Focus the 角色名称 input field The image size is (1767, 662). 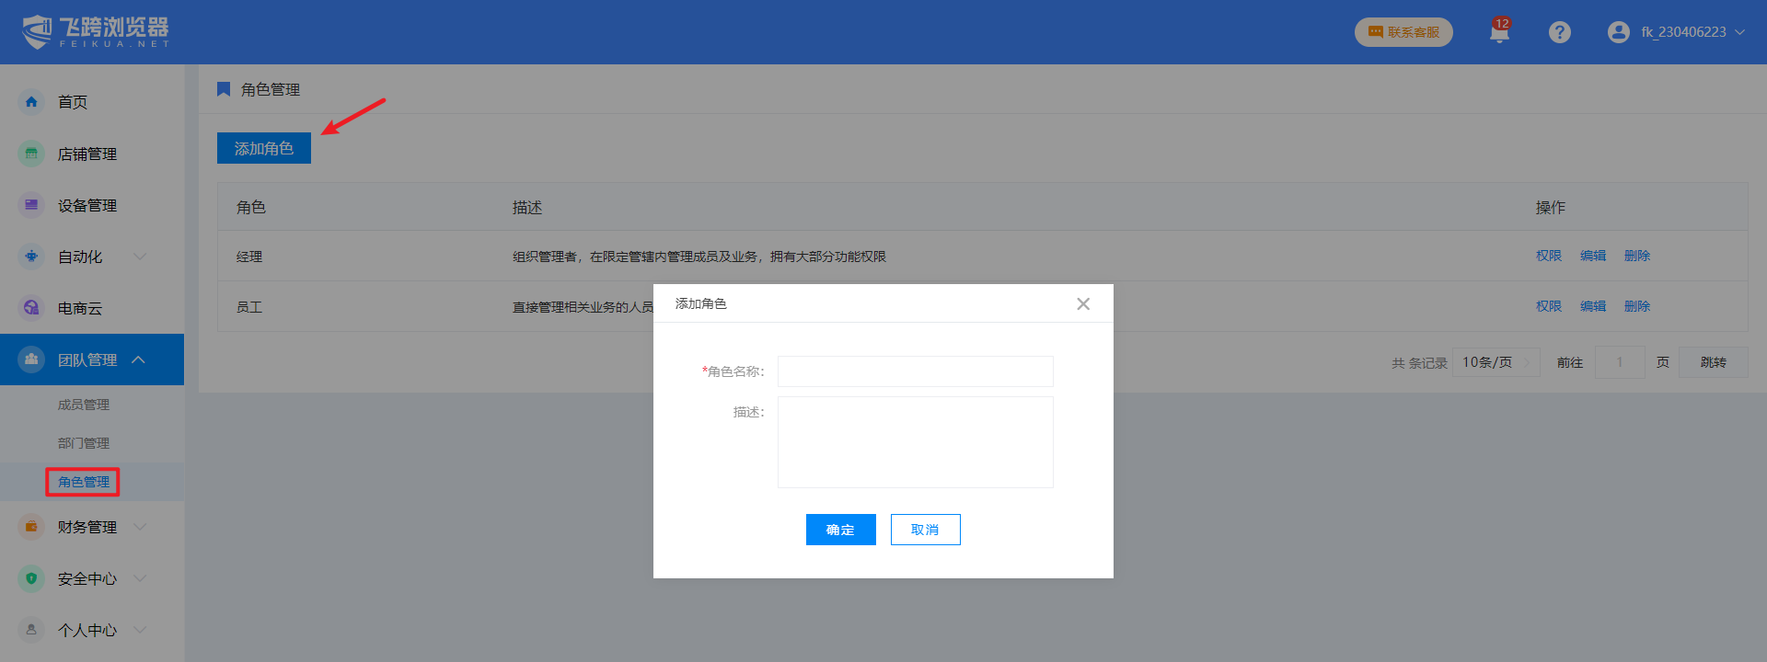[915, 371]
